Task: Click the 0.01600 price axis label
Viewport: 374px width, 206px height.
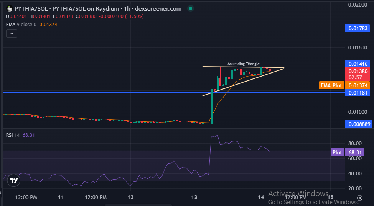Action: coord(357,47)
